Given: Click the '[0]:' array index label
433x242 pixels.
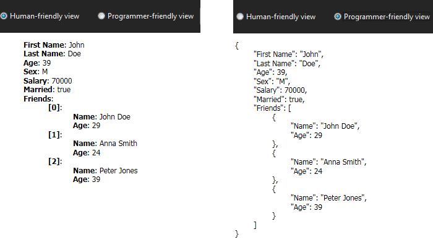Looking at the screenshot, I should 55,108.
